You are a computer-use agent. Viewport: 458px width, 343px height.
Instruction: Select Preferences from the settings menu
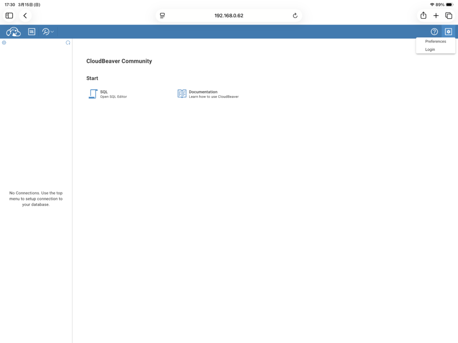point(435,42)
